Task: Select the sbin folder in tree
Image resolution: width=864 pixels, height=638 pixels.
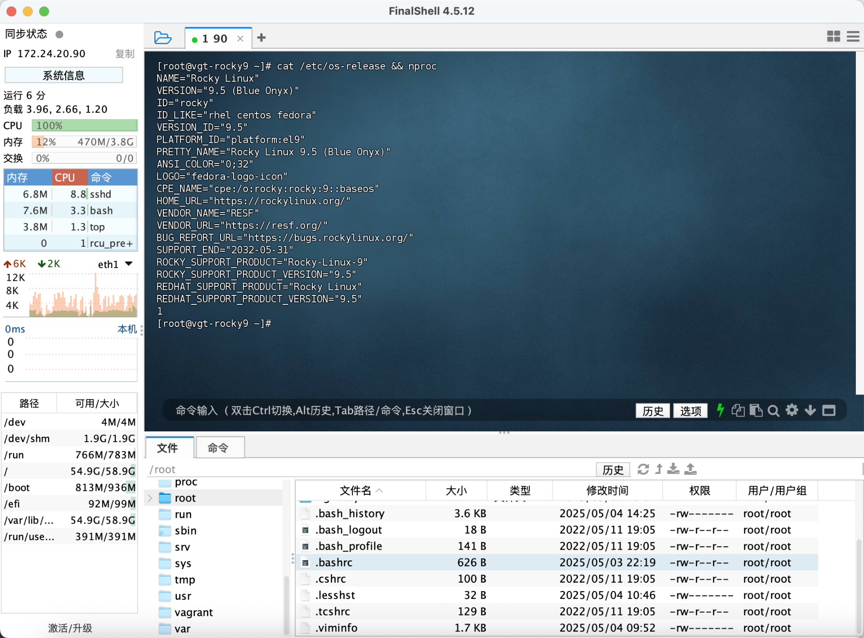Action: [x=185, y=530]
